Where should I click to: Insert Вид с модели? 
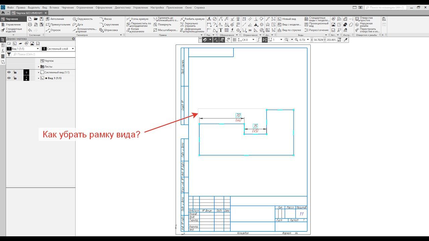tap(289, 24)
